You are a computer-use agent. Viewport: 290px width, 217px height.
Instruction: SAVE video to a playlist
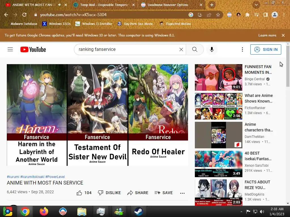tap(163, 193)
